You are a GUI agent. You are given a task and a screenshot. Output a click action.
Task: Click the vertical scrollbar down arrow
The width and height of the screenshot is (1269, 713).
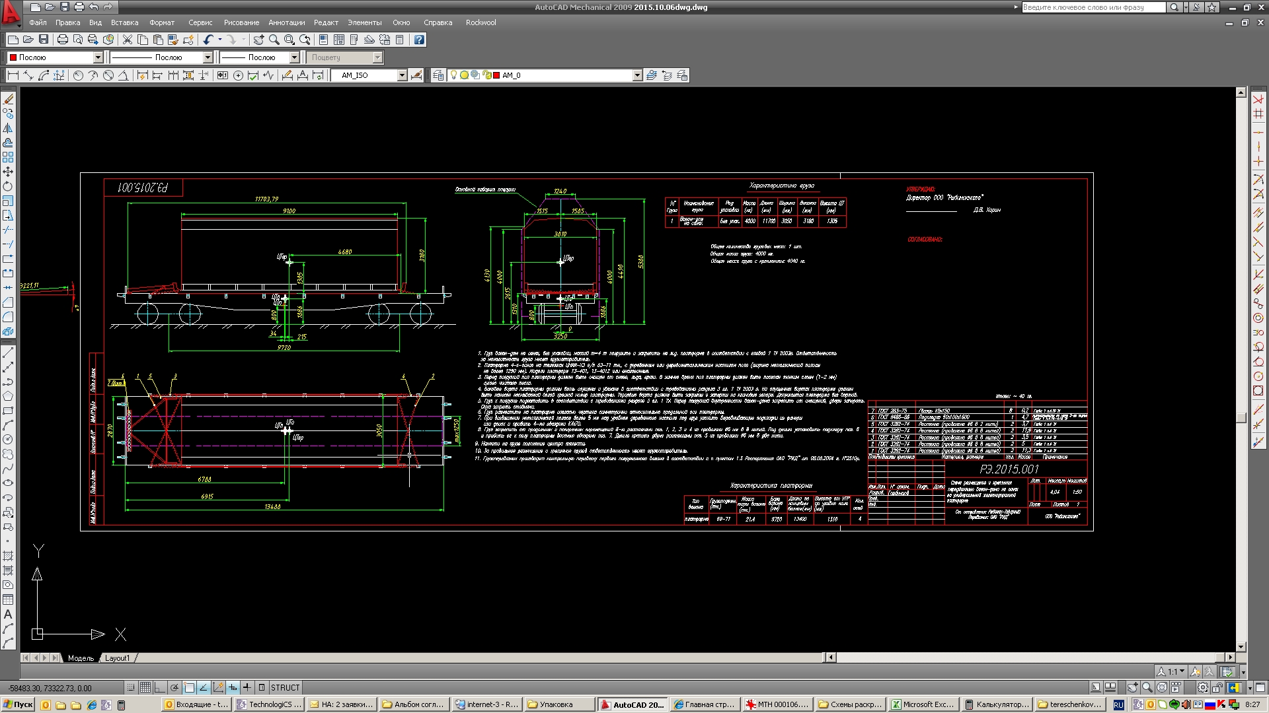[1241, 647]
